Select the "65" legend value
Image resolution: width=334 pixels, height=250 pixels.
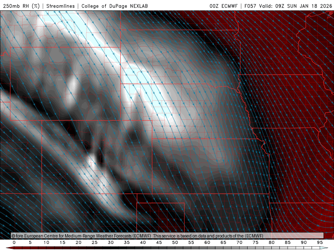coord(223,242)
